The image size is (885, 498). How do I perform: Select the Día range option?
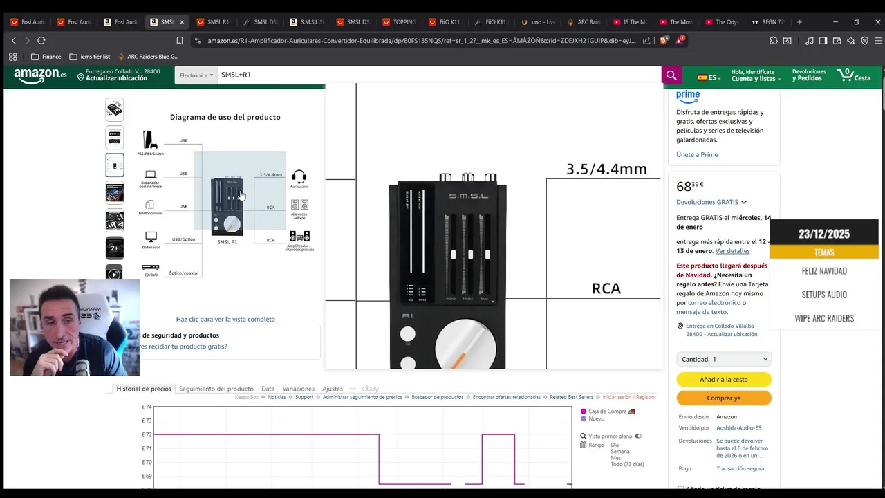[x=615, y=445]
